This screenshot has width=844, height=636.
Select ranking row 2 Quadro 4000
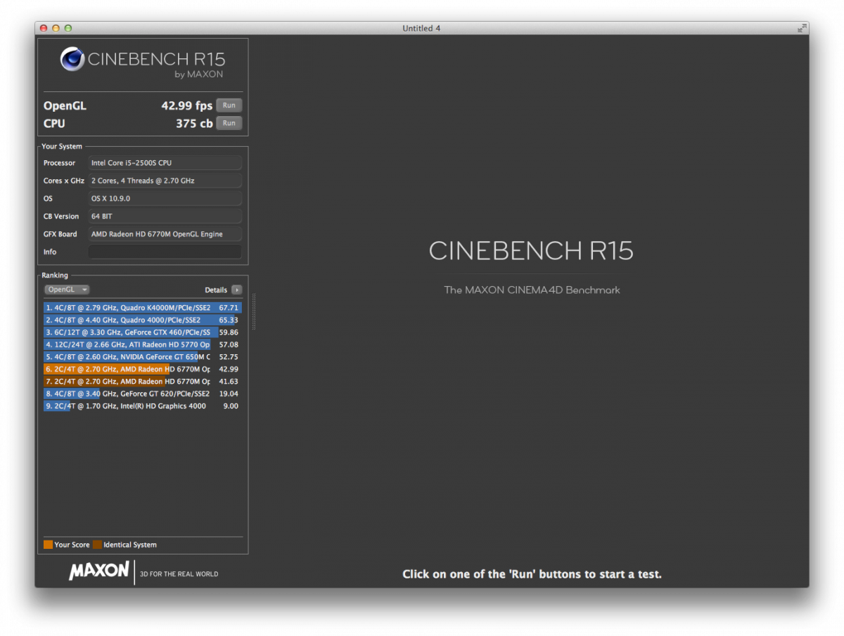coord(142,320)
